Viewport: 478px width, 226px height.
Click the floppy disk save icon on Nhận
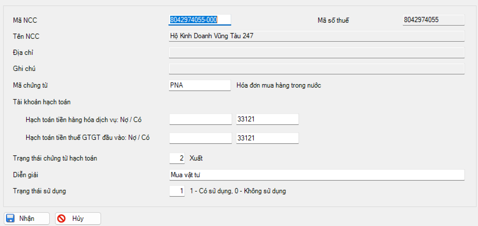(10, 219)
